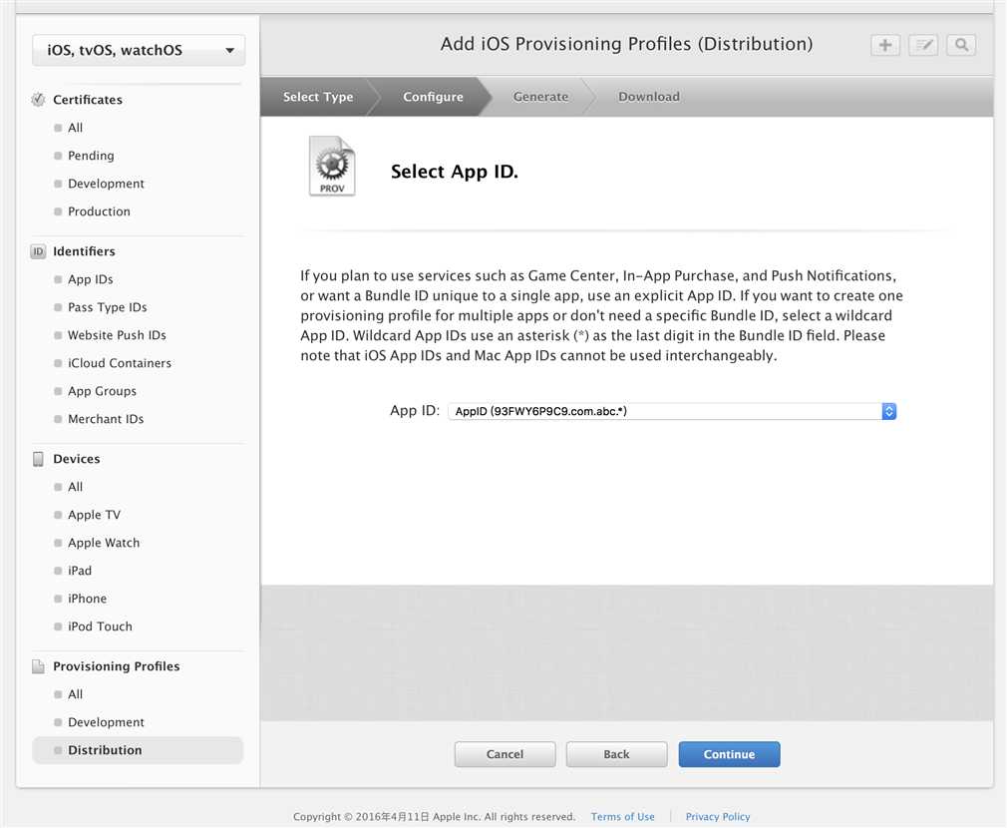1007x828 pixels.
Task: Open search with the magnifier icon
Action: click(x=961, y=45)
